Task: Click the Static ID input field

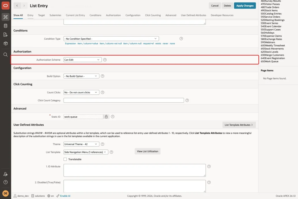Action: click(x=83, y=117)
